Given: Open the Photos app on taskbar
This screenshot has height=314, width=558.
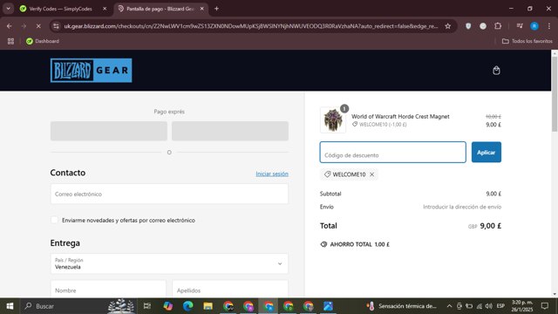Looking at the screenshot, I should [328, 306].
